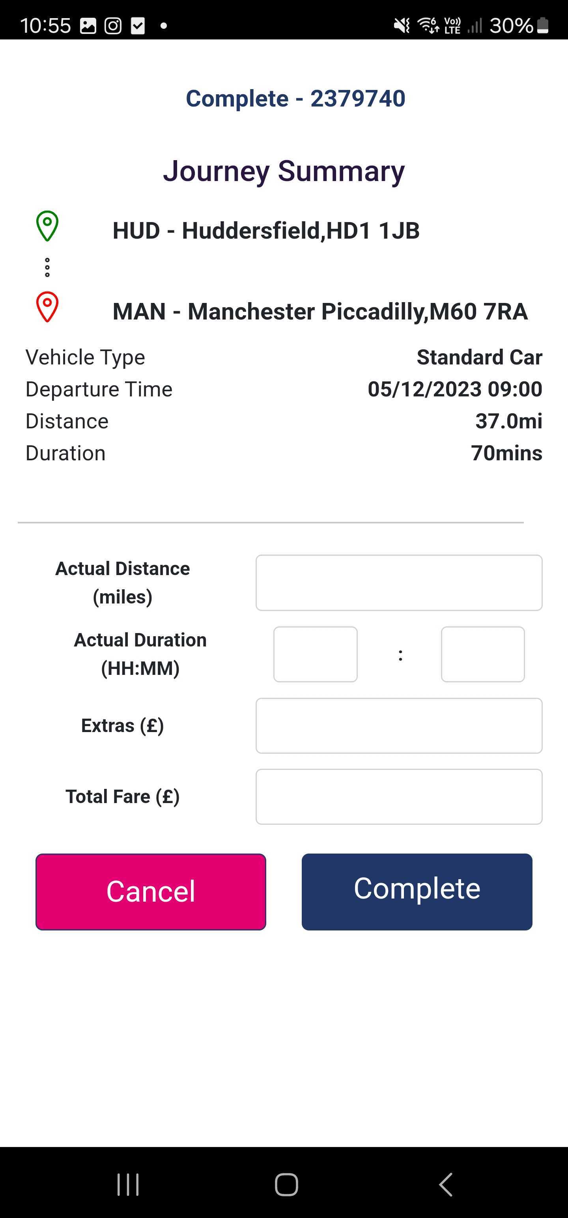Focus the Total Fare (£) input field
568x1218 pixels.
399,796
